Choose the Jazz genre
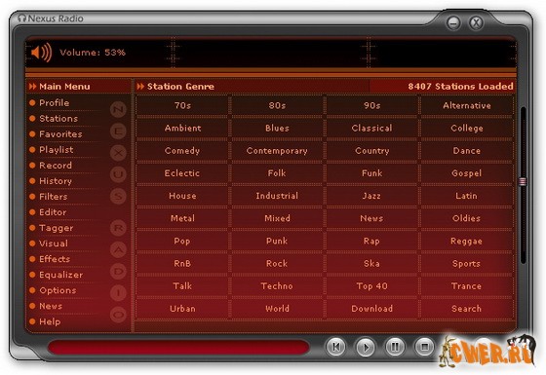 tap(371, 196)
